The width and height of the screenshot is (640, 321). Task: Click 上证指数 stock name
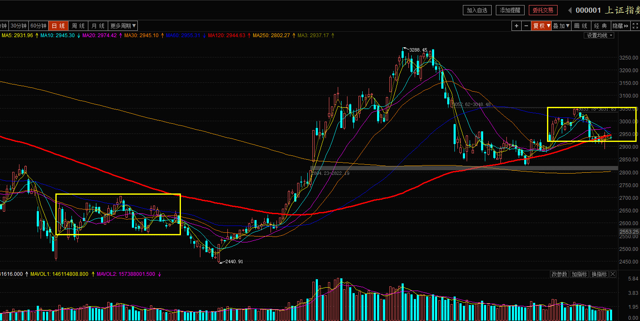tap(622, 11)
